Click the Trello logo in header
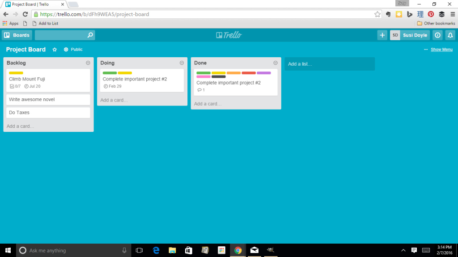Screen dimensions: 458x257 pos(229,35)
